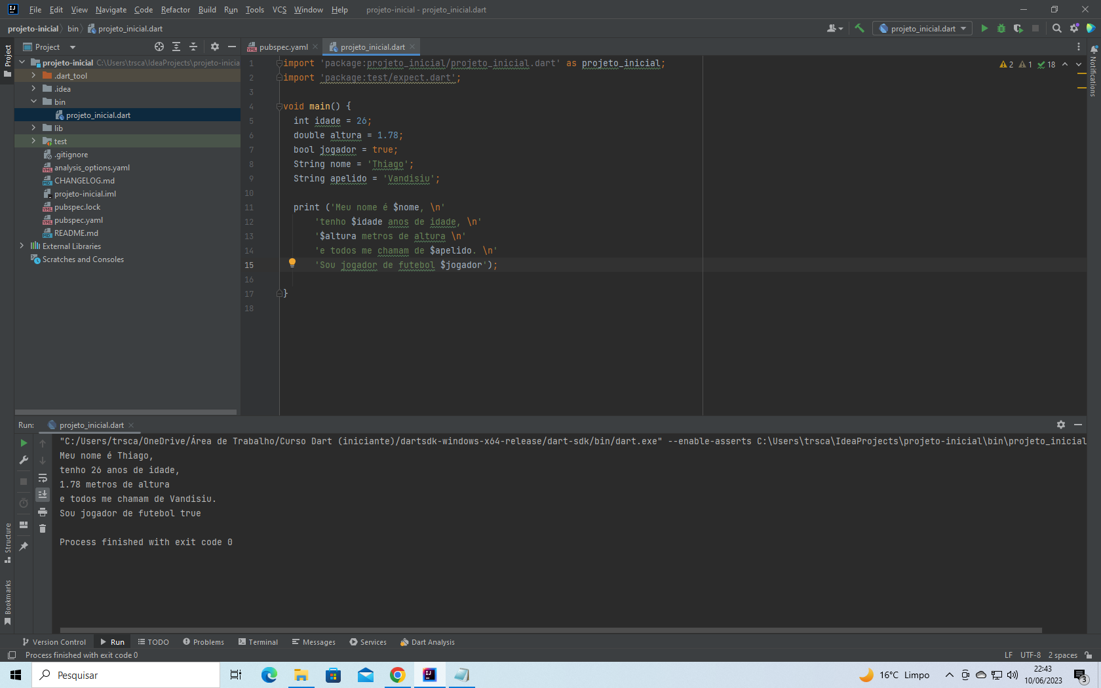Run with coverage icon in toolbar
This screenshot has width=1101, height=688.
1018,28
